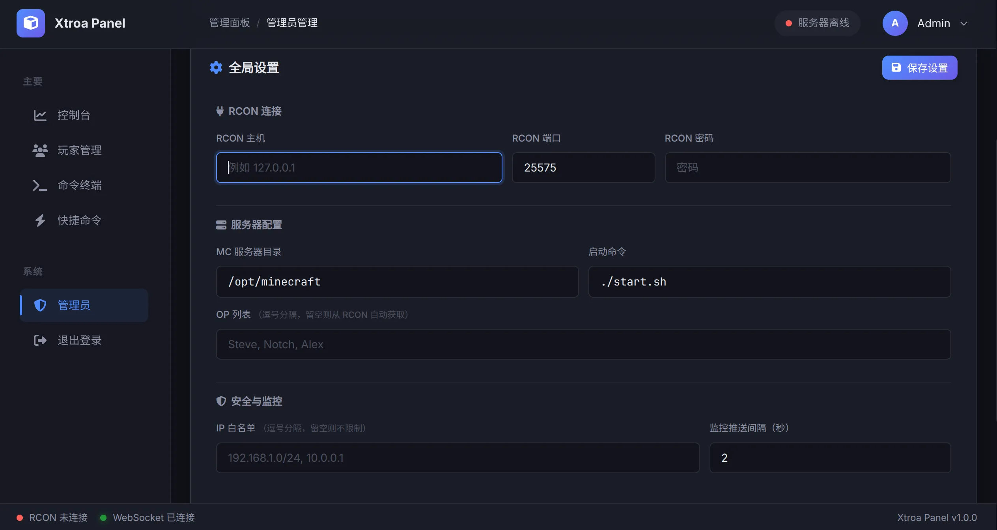Click the console chart icon in sidebar

(40, 115)
